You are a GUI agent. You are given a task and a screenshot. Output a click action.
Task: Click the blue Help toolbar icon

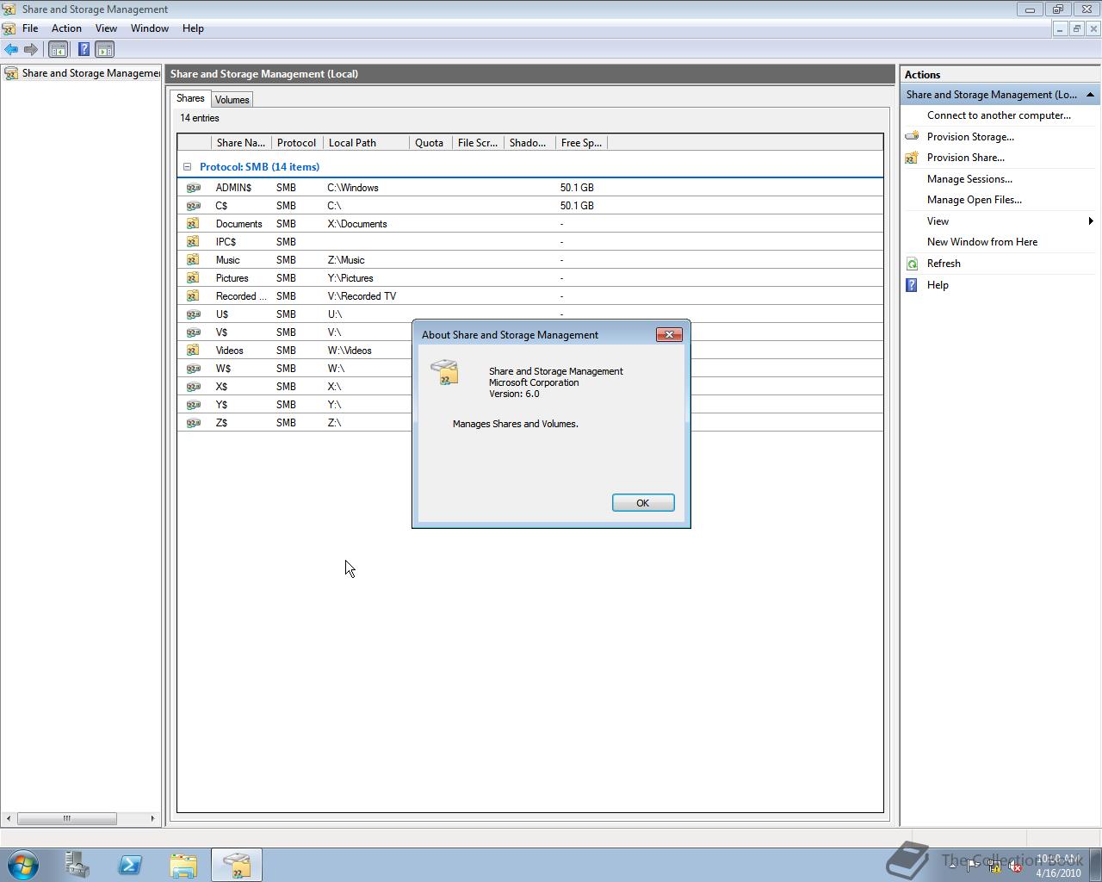84,50
